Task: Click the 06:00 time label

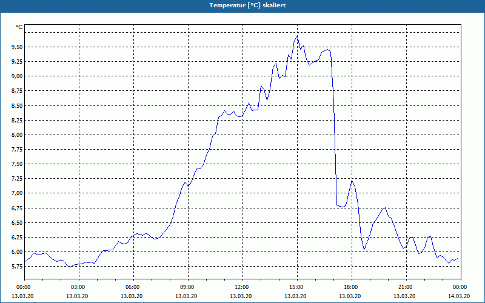Action: [132, 287]
